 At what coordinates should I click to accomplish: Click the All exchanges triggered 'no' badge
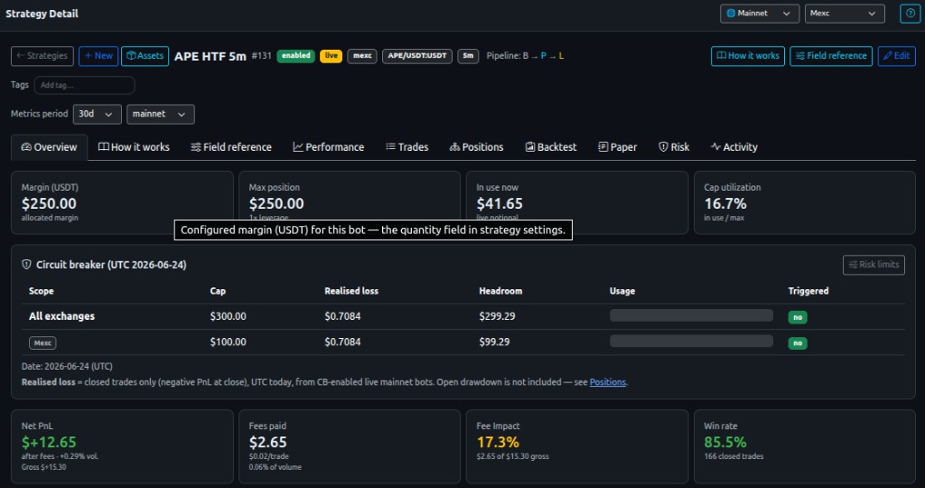798,317
